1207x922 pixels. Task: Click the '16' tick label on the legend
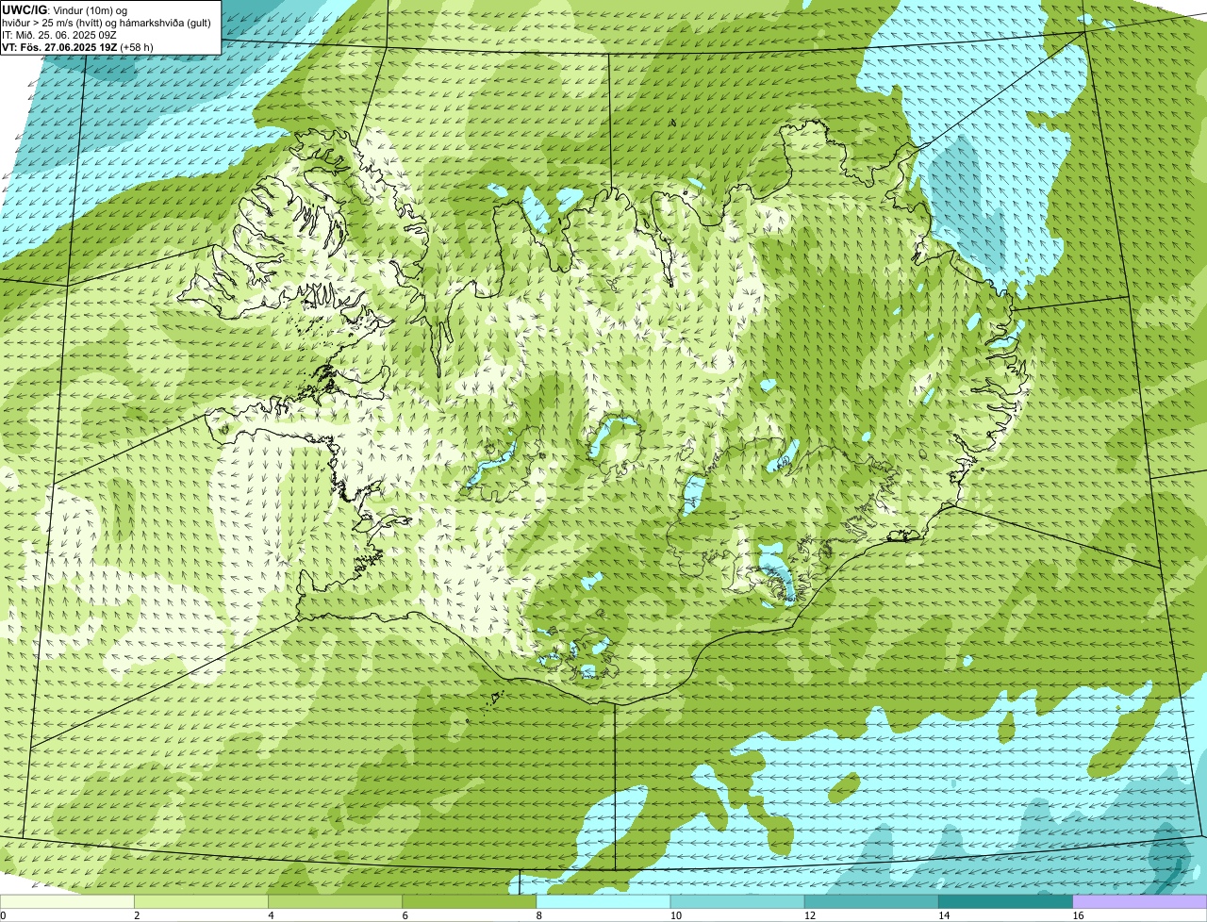coord(1078,915)
